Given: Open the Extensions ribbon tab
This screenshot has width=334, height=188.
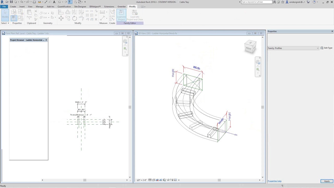Looking at the screenshot, I should pos(109,7).
